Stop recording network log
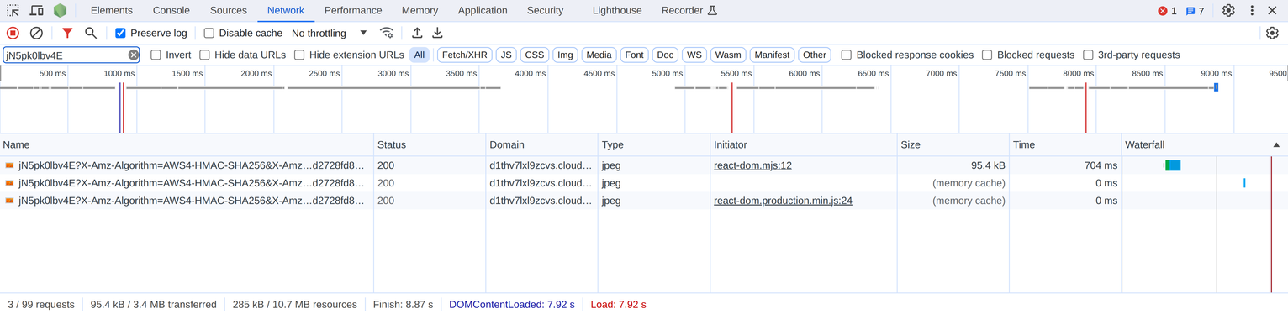 [x=13, y=33]
